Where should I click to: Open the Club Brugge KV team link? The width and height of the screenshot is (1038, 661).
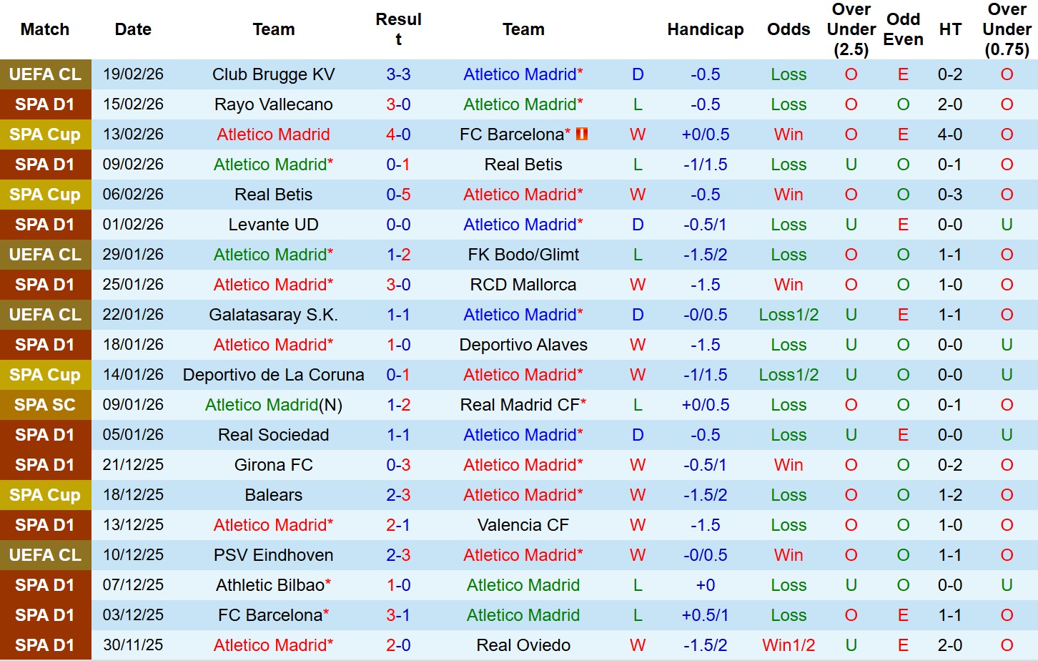click(x=273, y=74)
